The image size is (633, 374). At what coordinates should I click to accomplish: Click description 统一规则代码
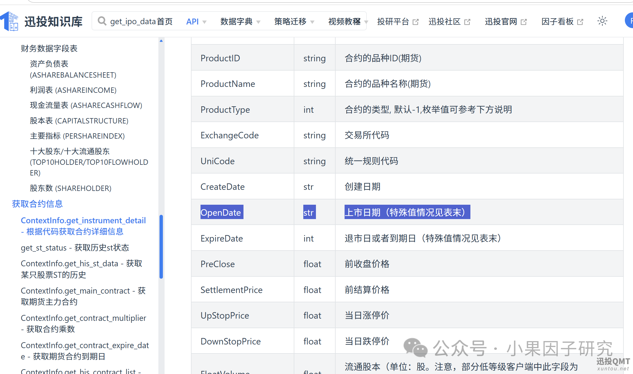(x=371, y=161)
